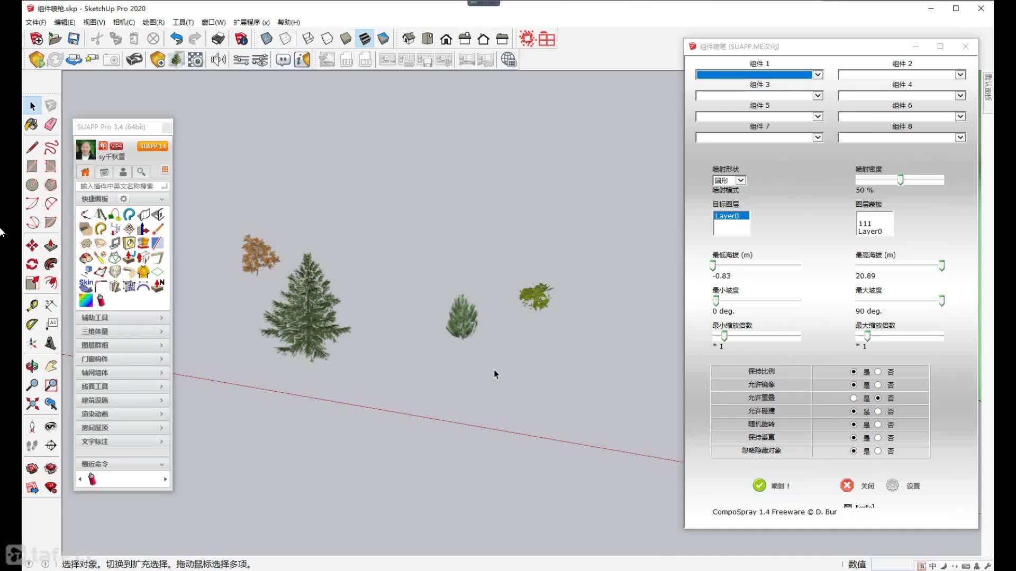This screenshot has width=1016, height=571.
Task: Click SUAPP search magnifier icon
Action: click(x=141, y=172)
